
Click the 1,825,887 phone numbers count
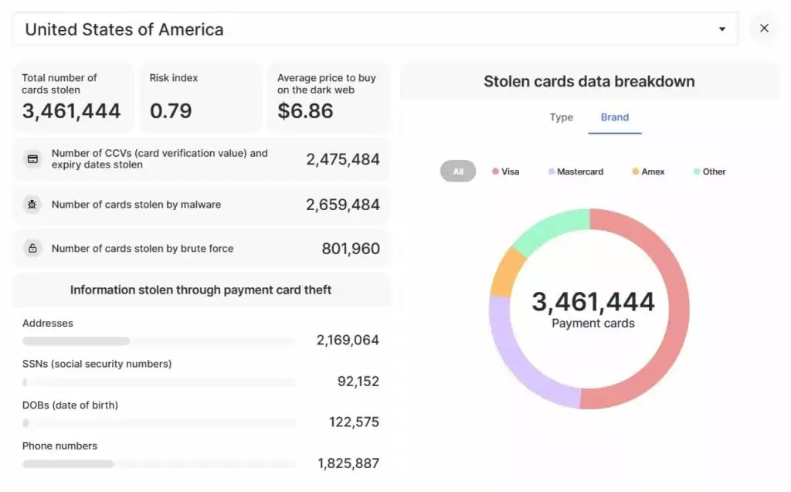point(348,463)
